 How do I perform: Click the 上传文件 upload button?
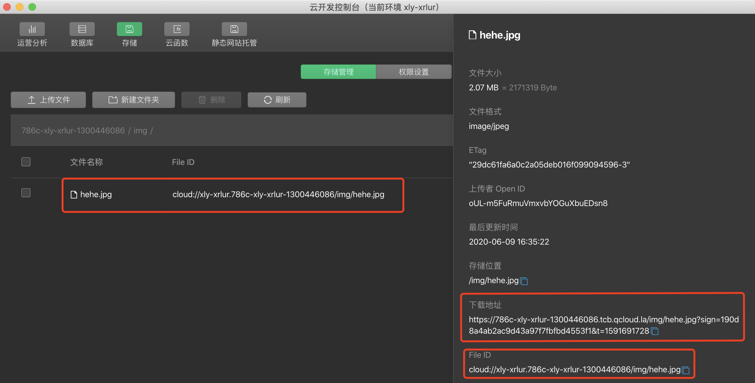(48, 100)
